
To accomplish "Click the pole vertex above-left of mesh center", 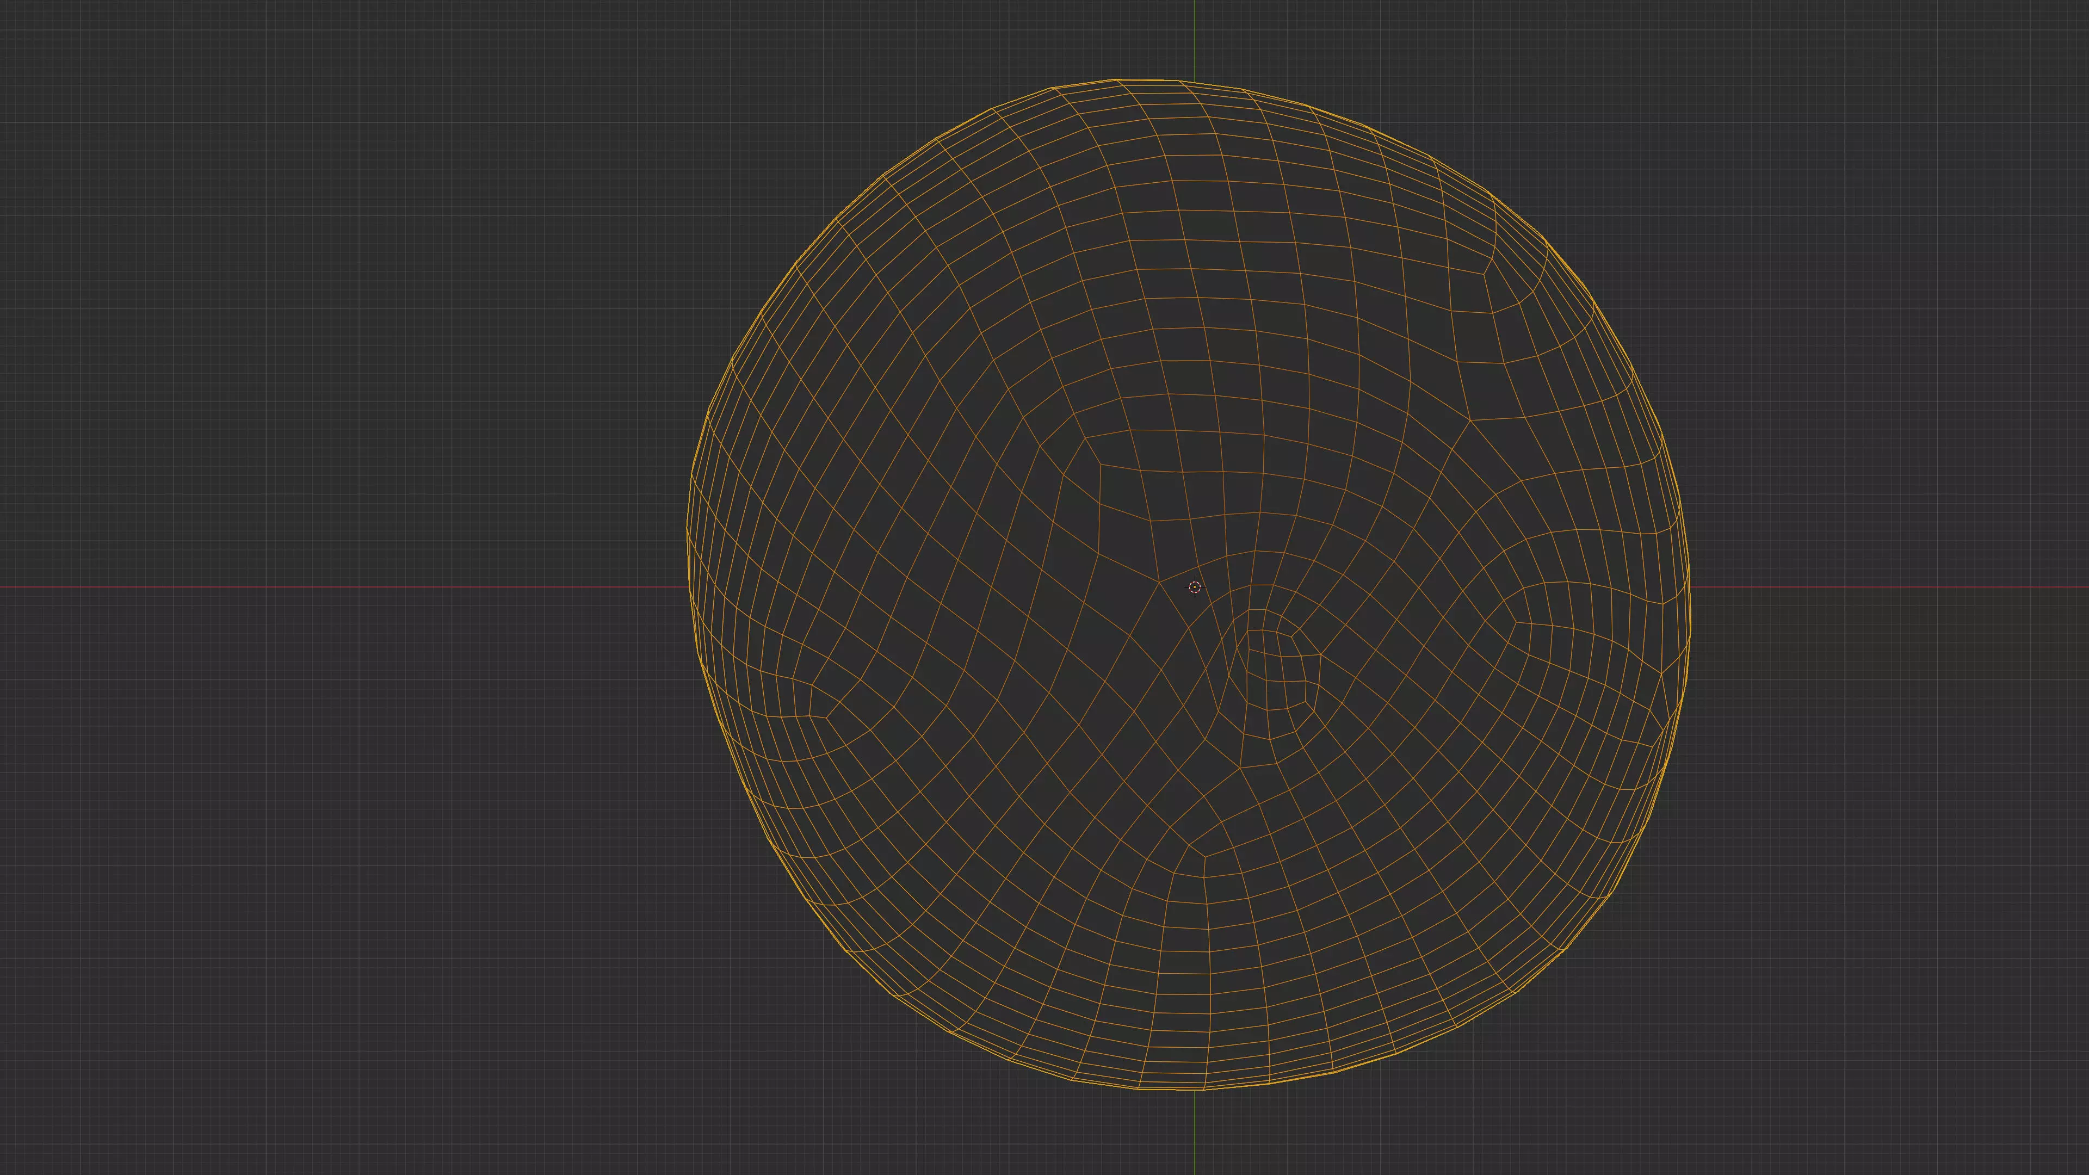I will coord(1099,466).
